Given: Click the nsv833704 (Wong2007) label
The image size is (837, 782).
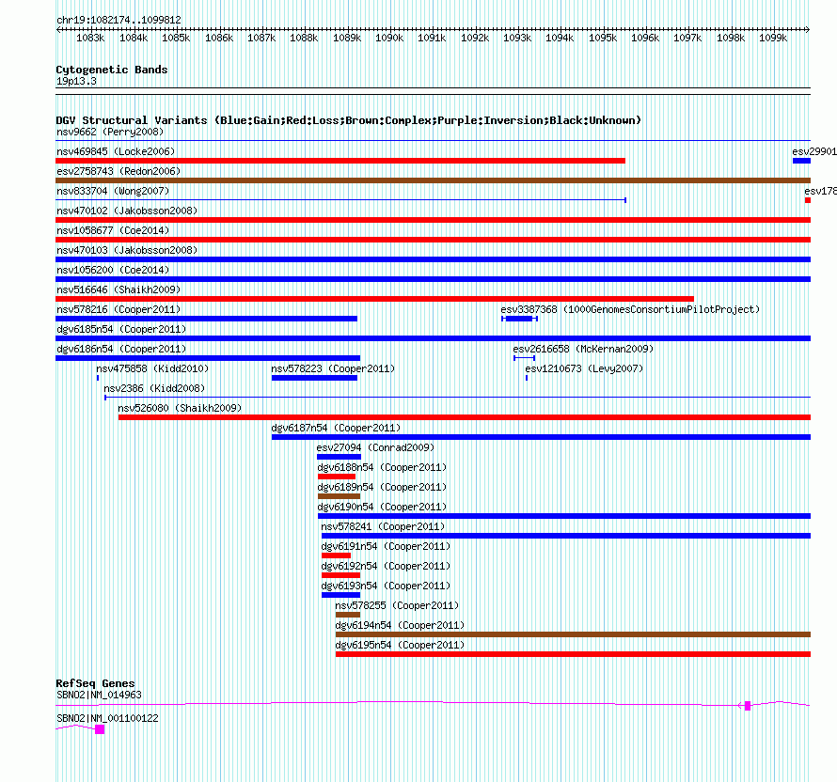Looking at the screenshot, I should pos(113,191).
